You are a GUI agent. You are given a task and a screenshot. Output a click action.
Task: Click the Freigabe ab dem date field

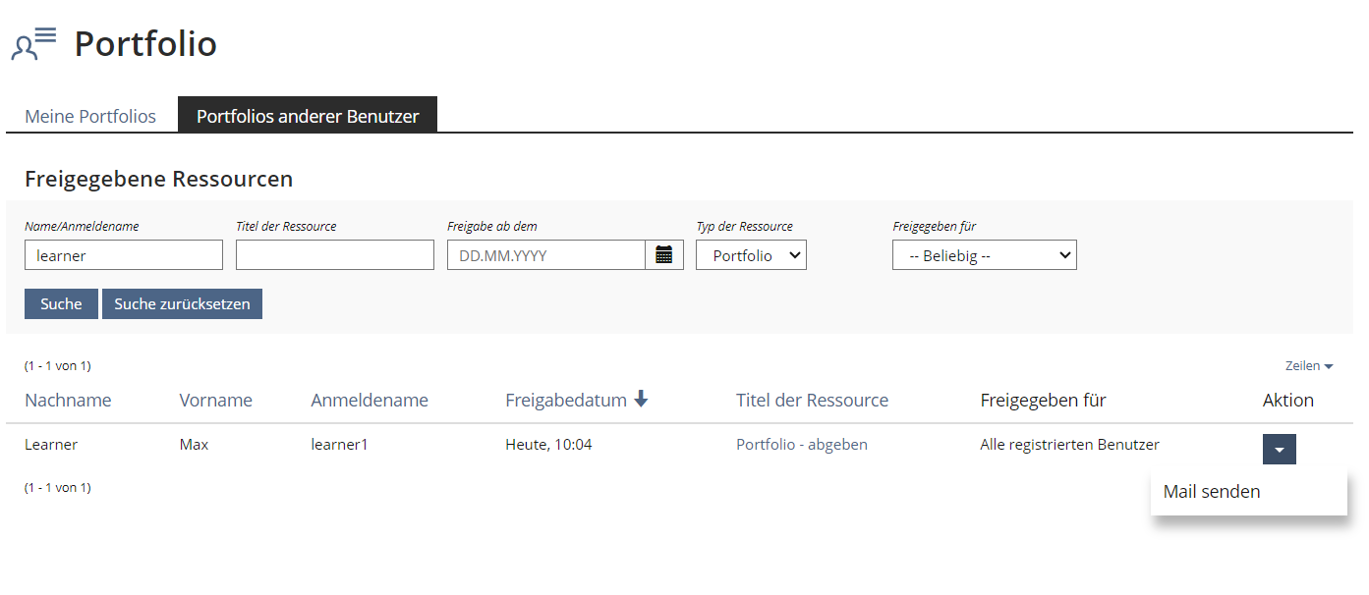[x=546, y=255]
